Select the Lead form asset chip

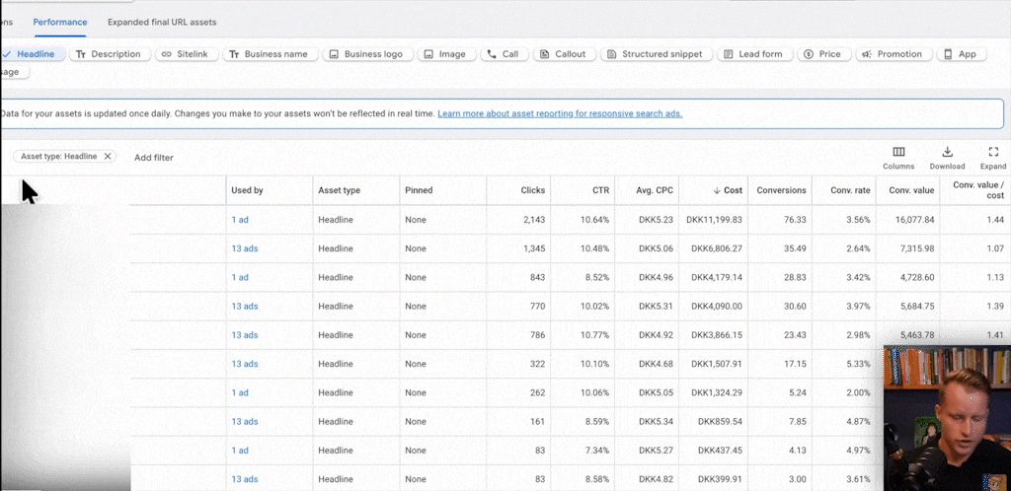click(752, 54)
